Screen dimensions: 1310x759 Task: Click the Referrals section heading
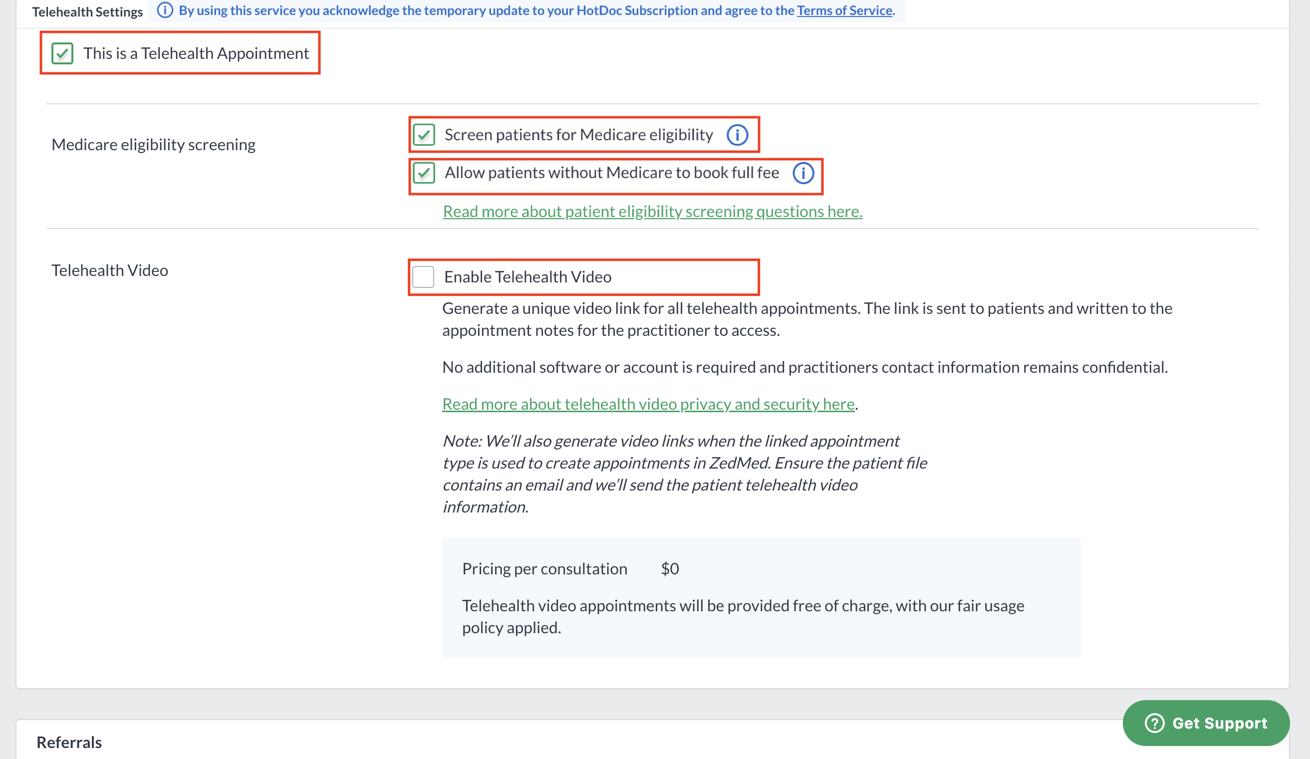tap(69, 743)
